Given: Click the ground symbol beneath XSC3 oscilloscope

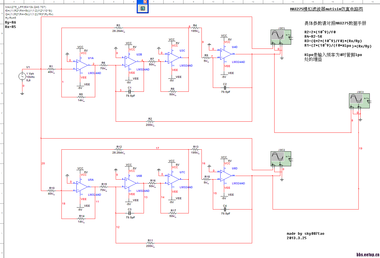Looking at the screenshot, I should coord(360,120).
